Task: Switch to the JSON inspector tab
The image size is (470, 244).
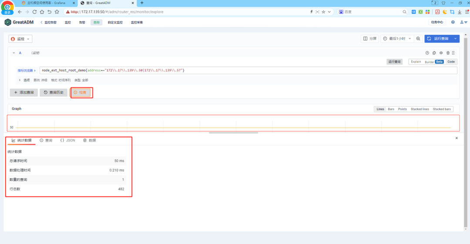Action: [x=68, y=140]
